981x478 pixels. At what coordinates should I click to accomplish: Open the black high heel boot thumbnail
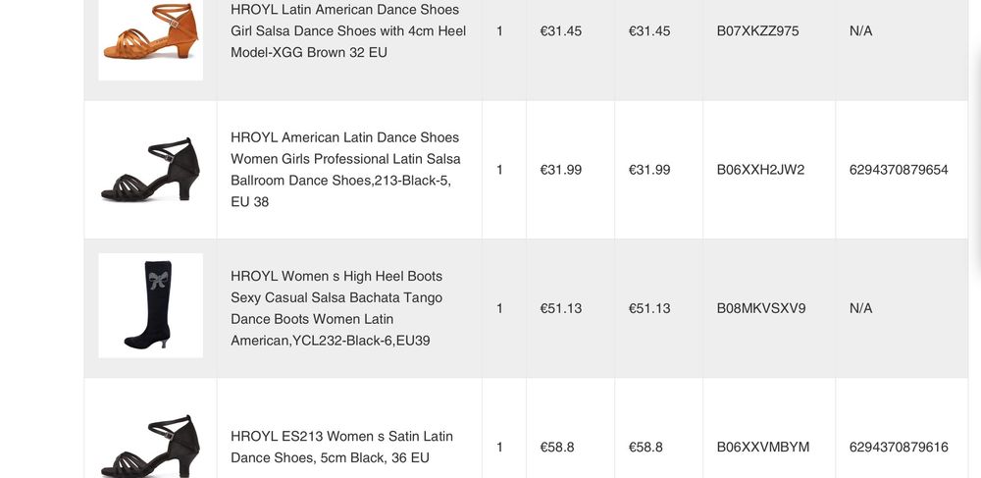[x=150, y=305]
